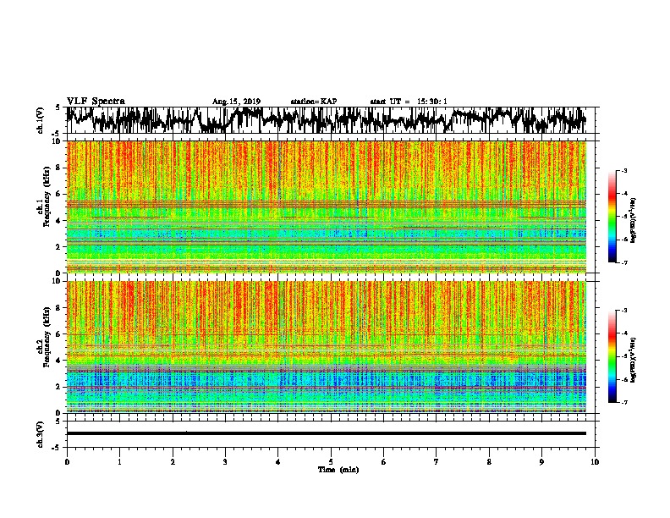Click the time axis tick label "3"
The image size is (670, 518).
[x=225, y=461]
